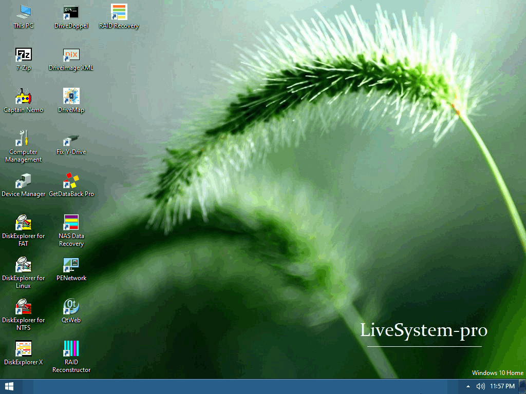The width and height of the screenshot is (526, 394).
Task: Click the GetDataBack Pro icon
Action: point(71,181)
